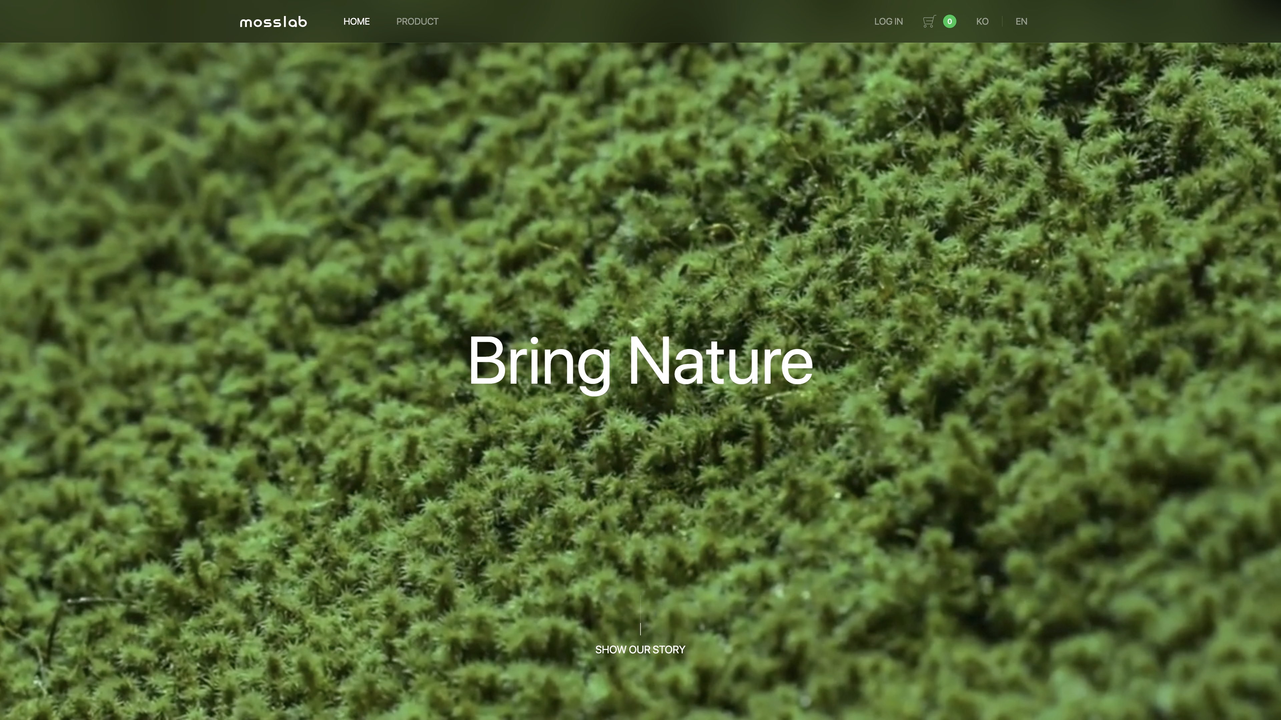Viewport: 1281px width, 720px height.
Task: Open the shopping cart icon
Action: point(928,21)
